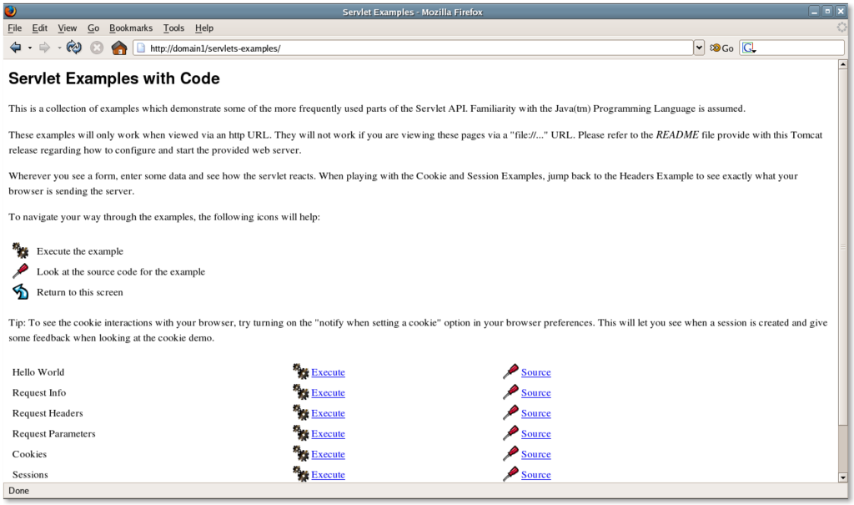Click the Stop loading icon

97,48
